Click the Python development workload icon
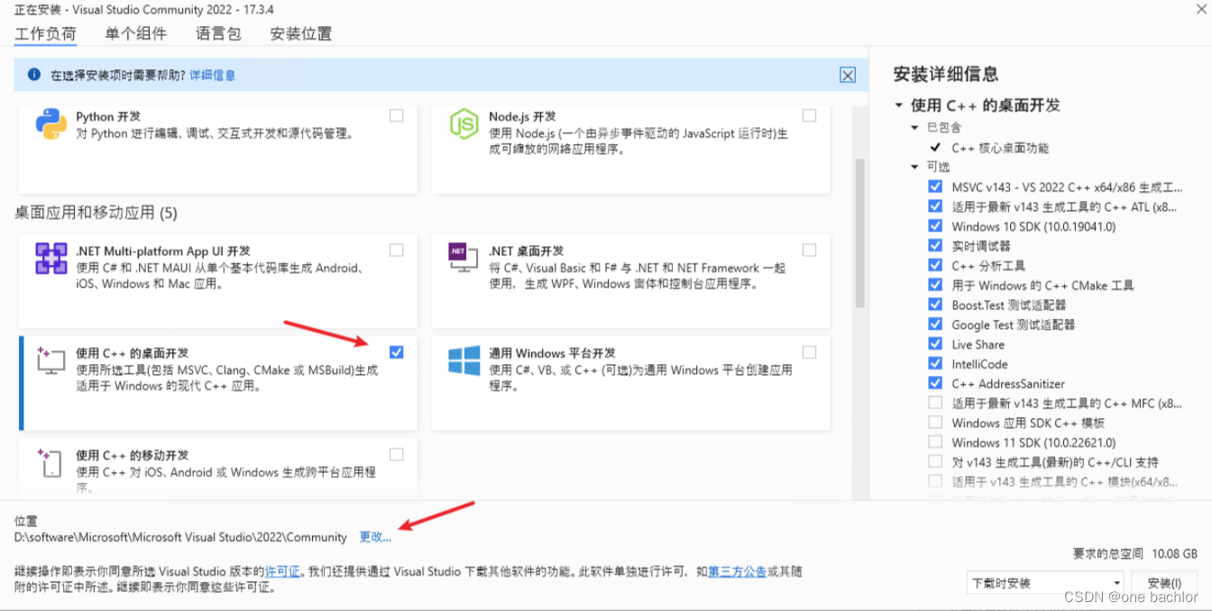This screenshot has height=611, width=1212. tap(51, 124)
